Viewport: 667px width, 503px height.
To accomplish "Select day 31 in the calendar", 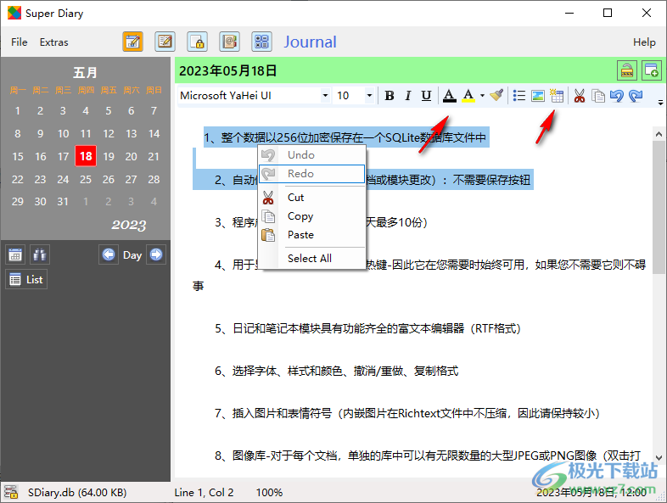I will pyautogui.click(x=63, y=202).
